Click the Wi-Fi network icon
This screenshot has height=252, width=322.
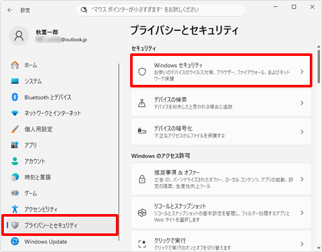pos(15,113)
